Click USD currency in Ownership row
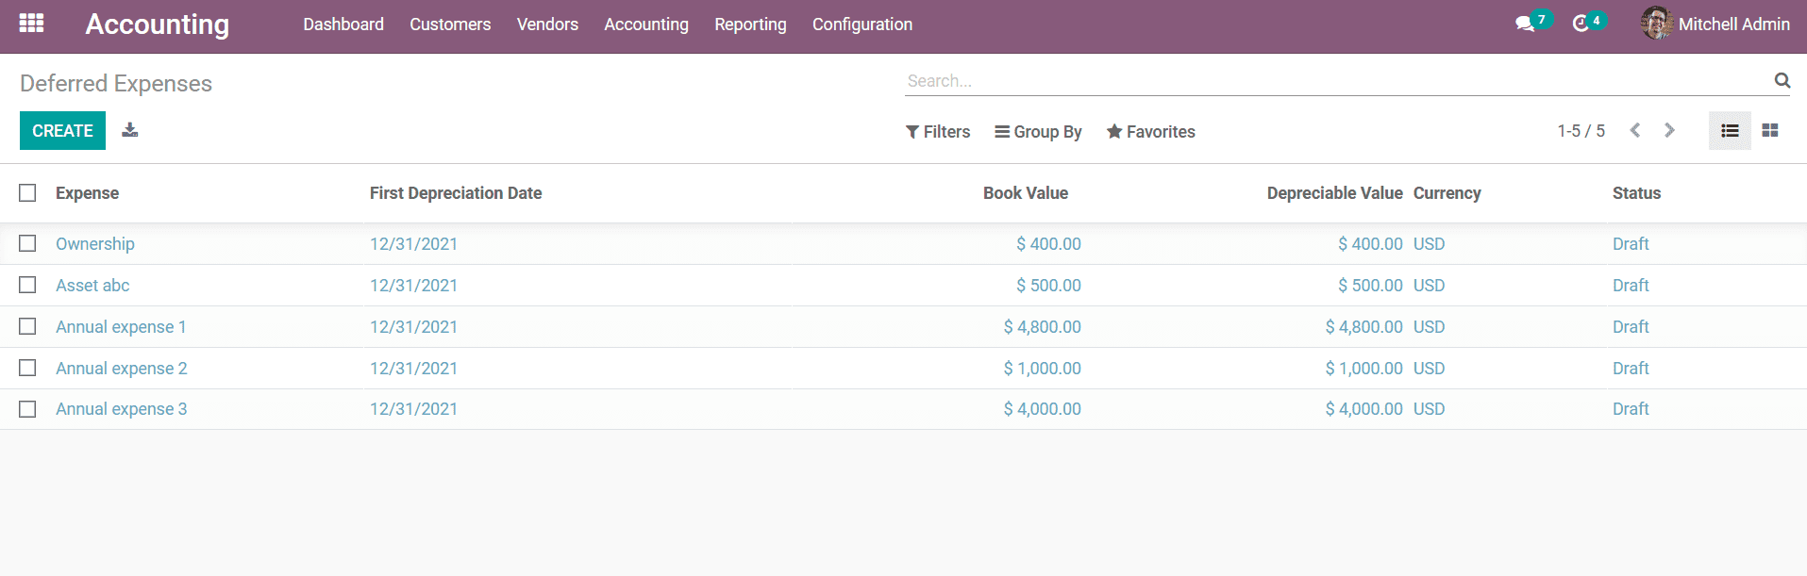The height and width of the screenshot is (576, 1807). pos(1429,244)
